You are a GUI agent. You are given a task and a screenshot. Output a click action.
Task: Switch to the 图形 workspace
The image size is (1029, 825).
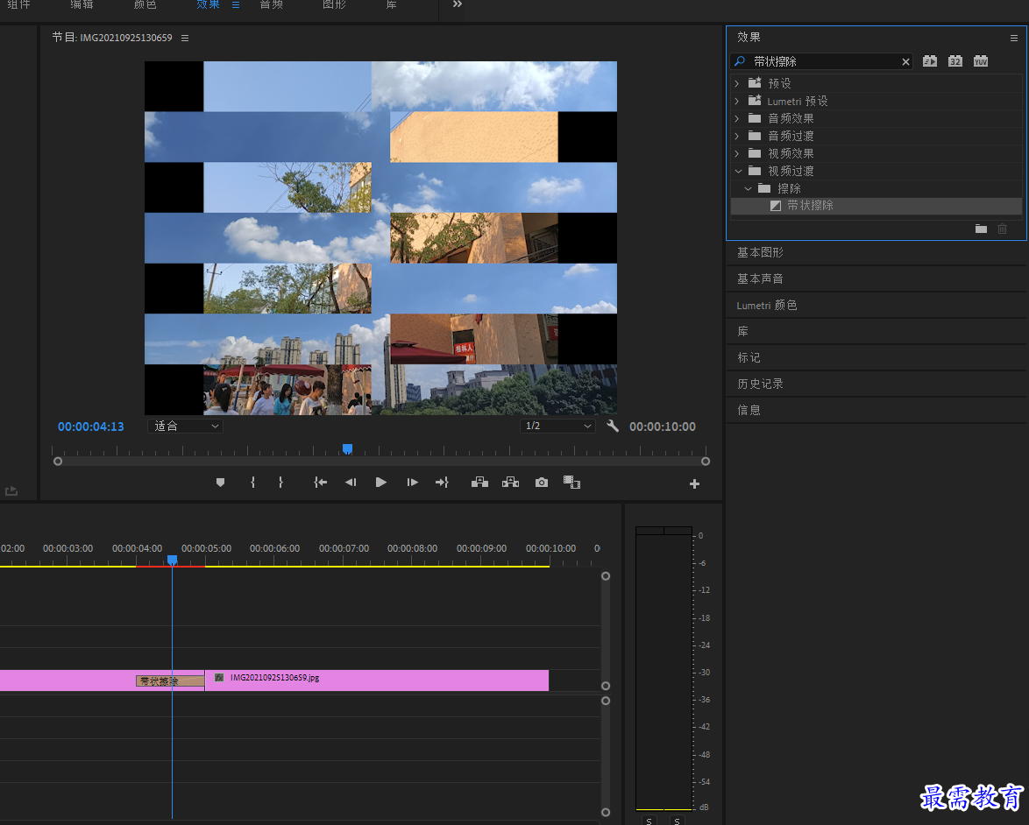click(x=334, y=4)
